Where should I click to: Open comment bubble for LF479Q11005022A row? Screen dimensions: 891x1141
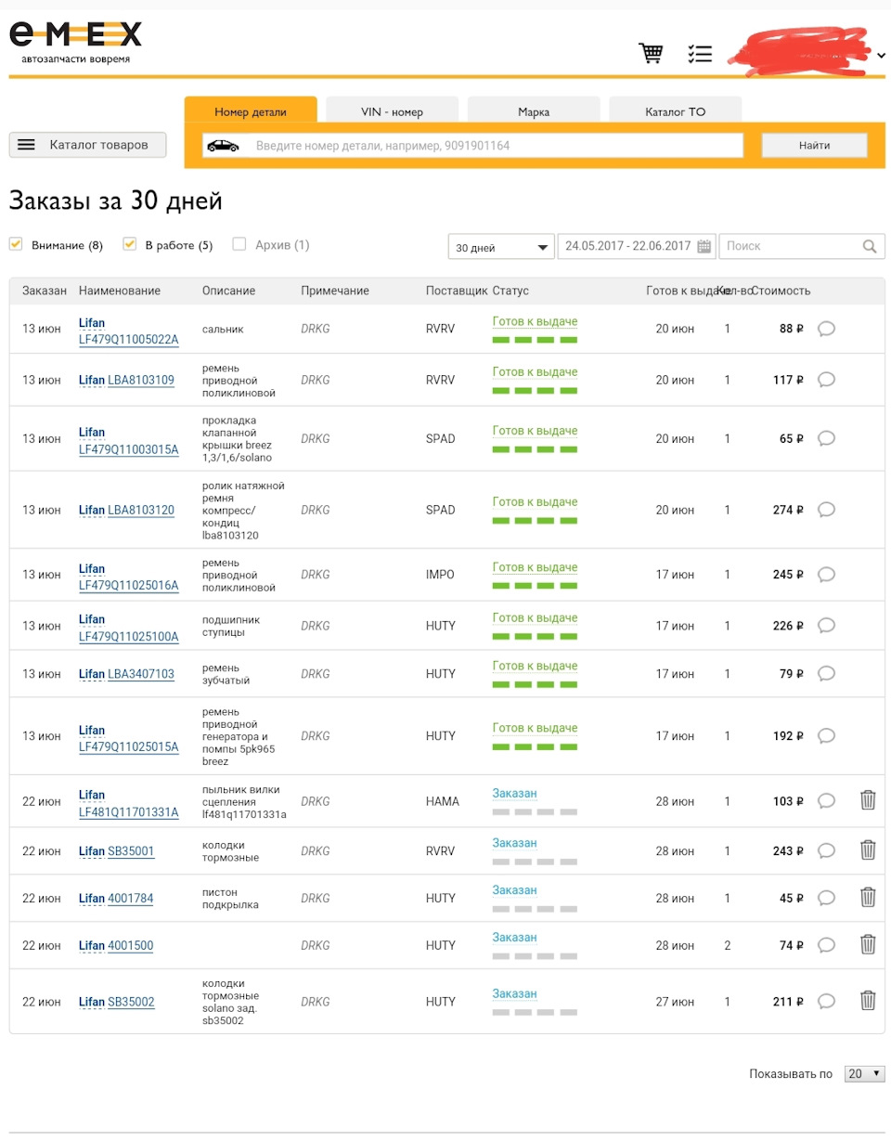click(x=826, y=329)
